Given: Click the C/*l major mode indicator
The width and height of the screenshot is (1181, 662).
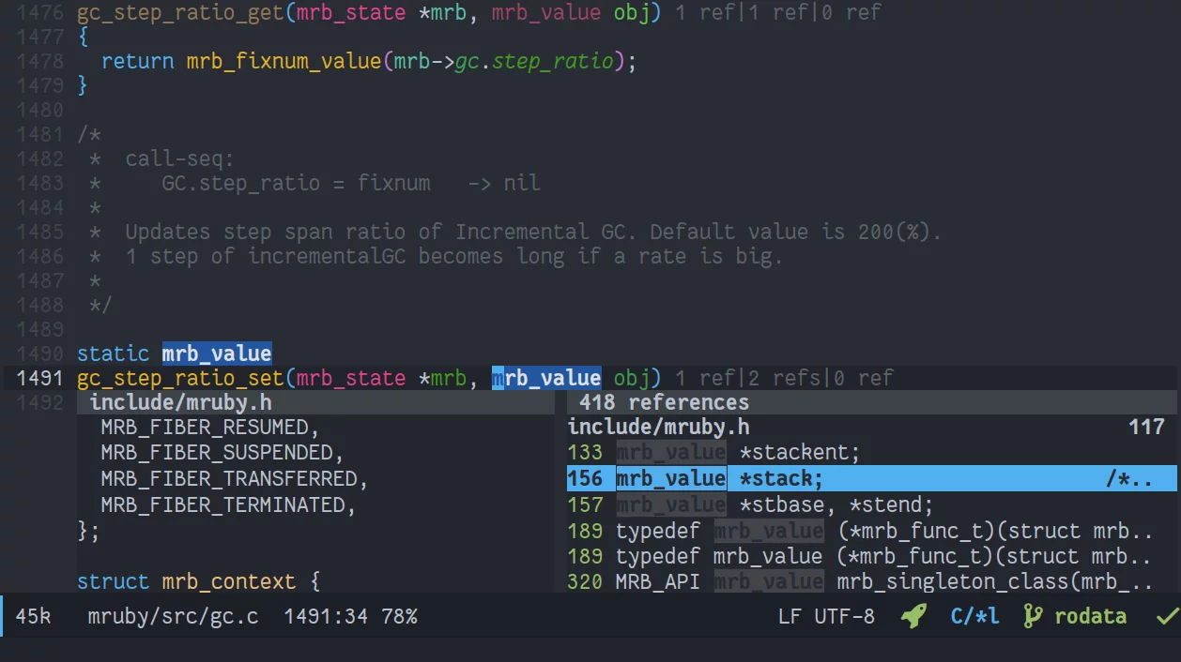Looking at the screenshot, I should (974, 616).
